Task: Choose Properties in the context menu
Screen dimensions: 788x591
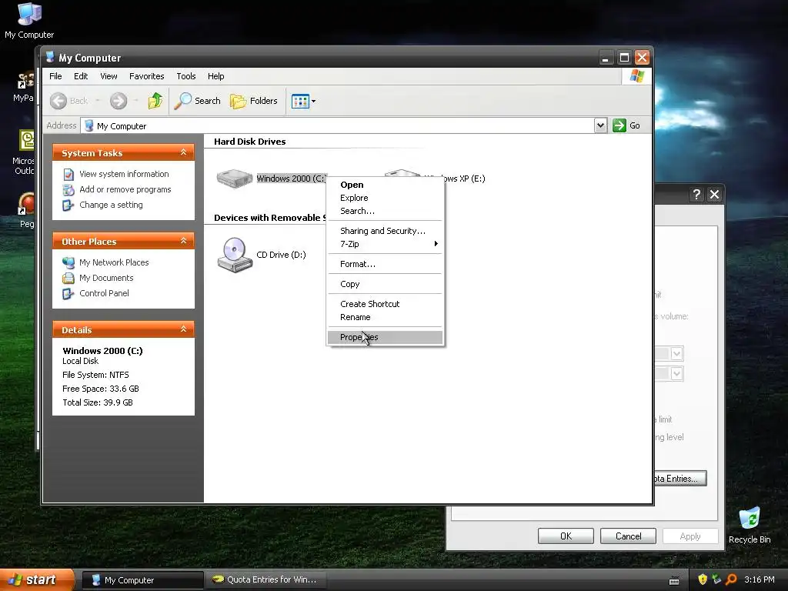Action: pos(385,337)
